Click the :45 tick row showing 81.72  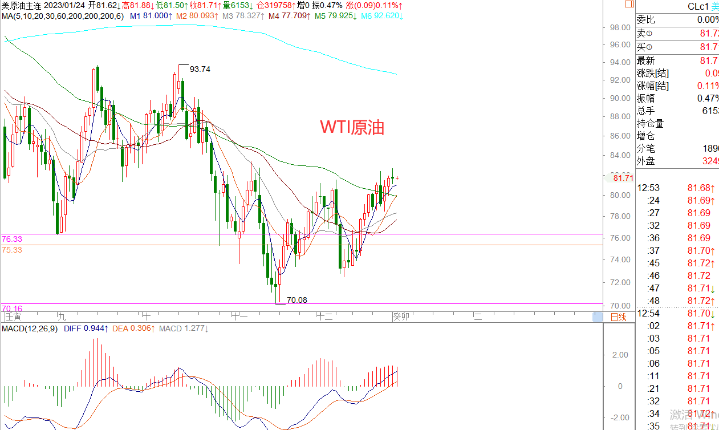click(678, 263)
